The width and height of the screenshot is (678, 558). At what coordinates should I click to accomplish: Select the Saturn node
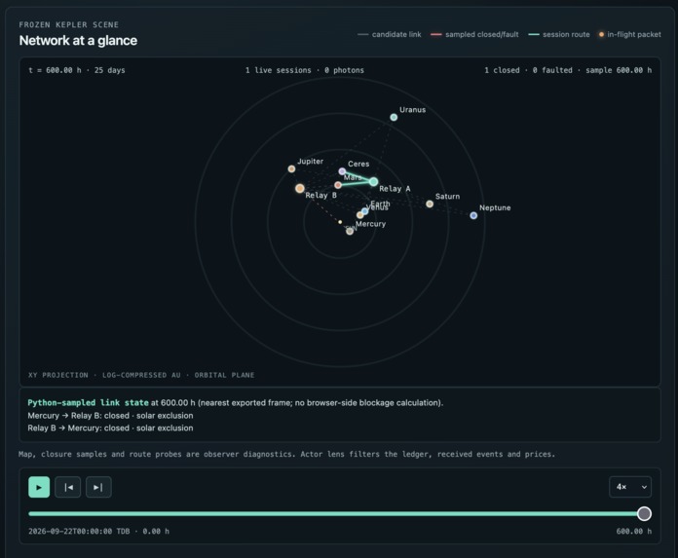[430, 204]
